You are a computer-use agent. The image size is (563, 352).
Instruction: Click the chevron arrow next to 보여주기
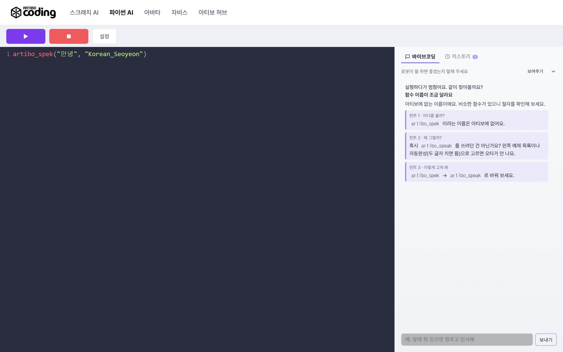coord(553,71)
